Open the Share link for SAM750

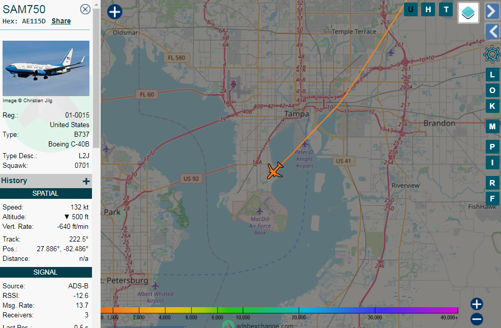point(61,21)
